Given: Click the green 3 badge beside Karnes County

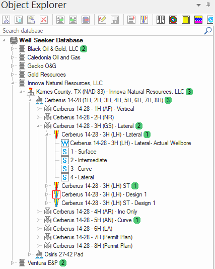Looking at the screenshot, I should click(189, 92).
